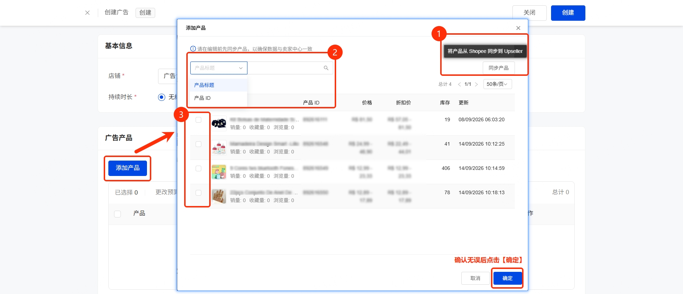Open the 产品标题 search type dropdown
Image resolution: width=683 pixels, height=294 pixels.
[x=219, y=68]
